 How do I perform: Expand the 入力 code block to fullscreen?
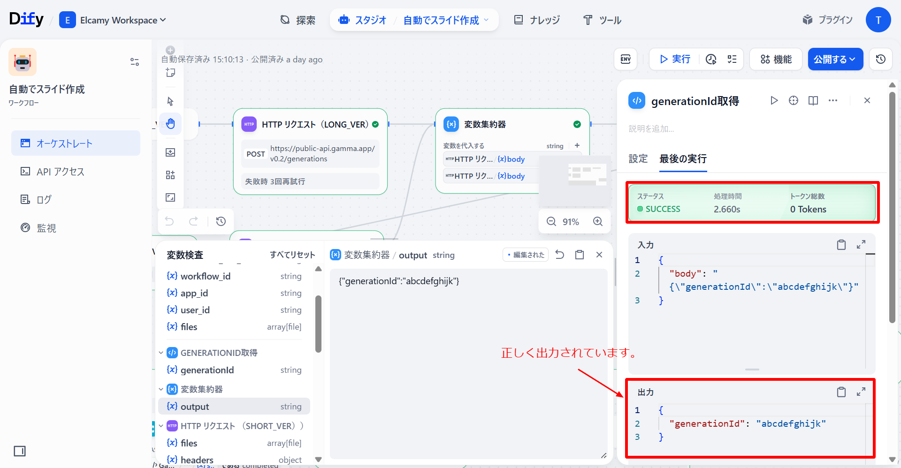(861, 245)
